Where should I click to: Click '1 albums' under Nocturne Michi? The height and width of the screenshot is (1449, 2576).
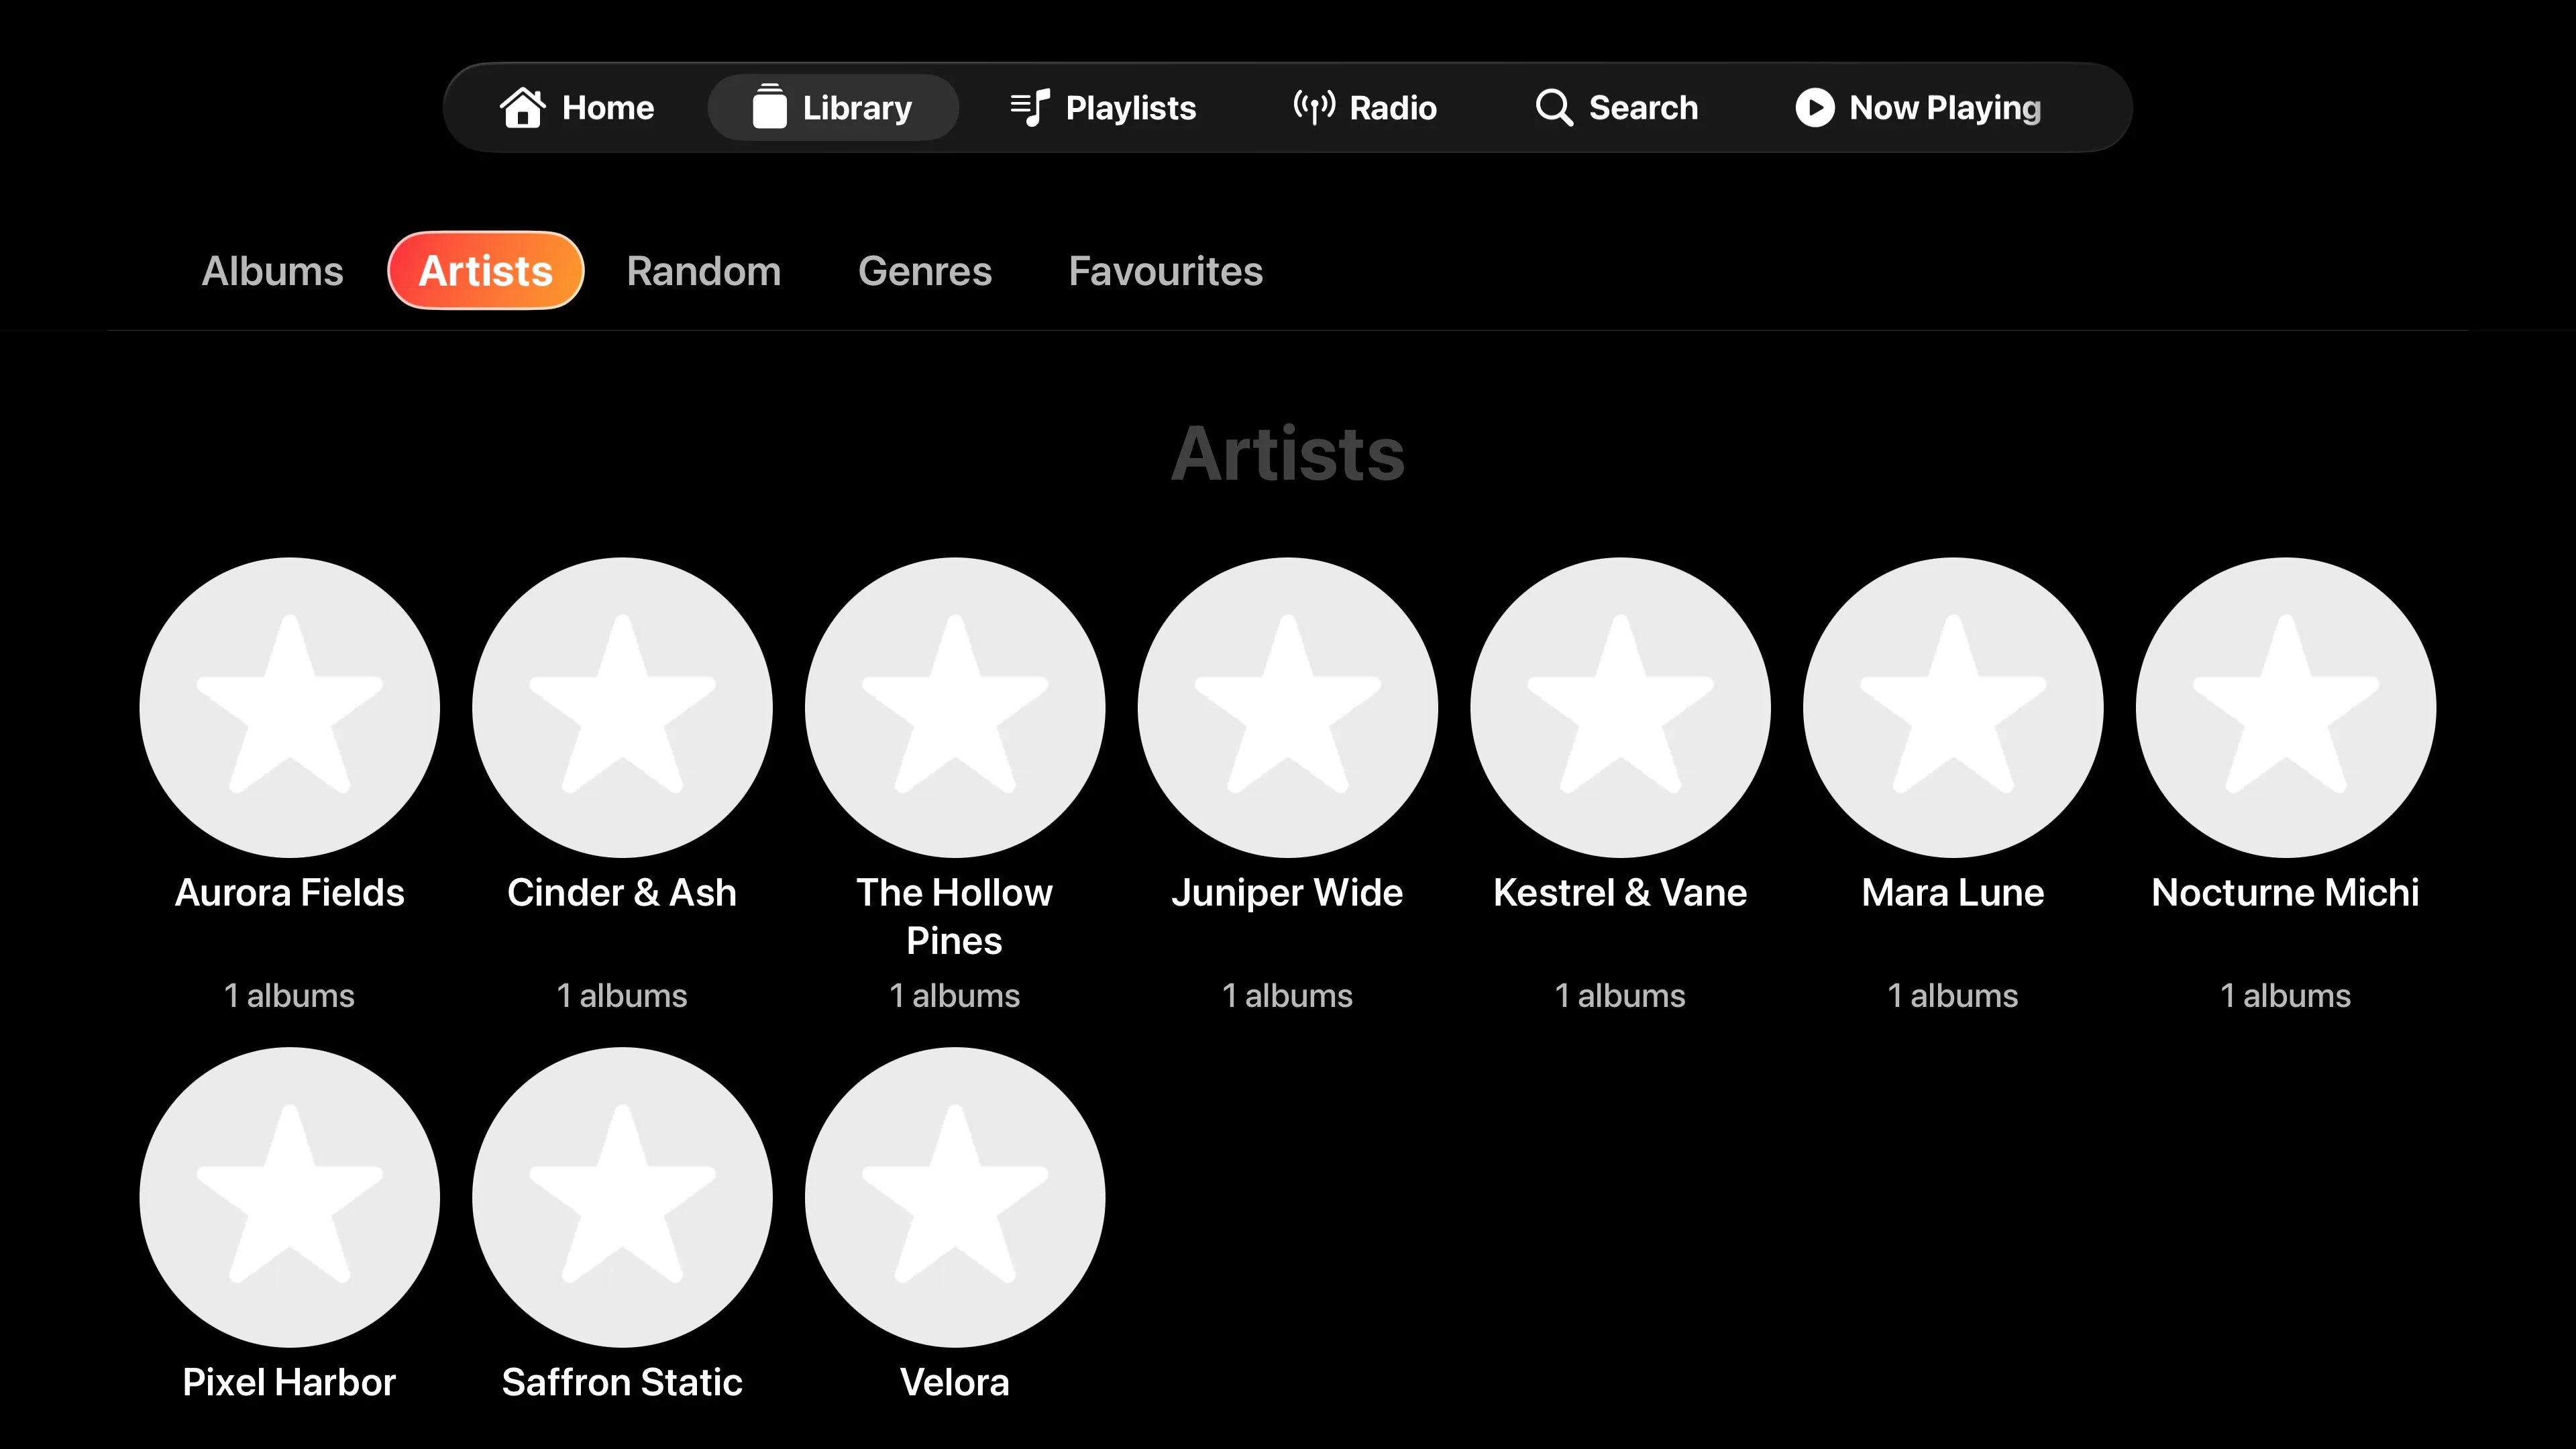(x=2286, y=996)
